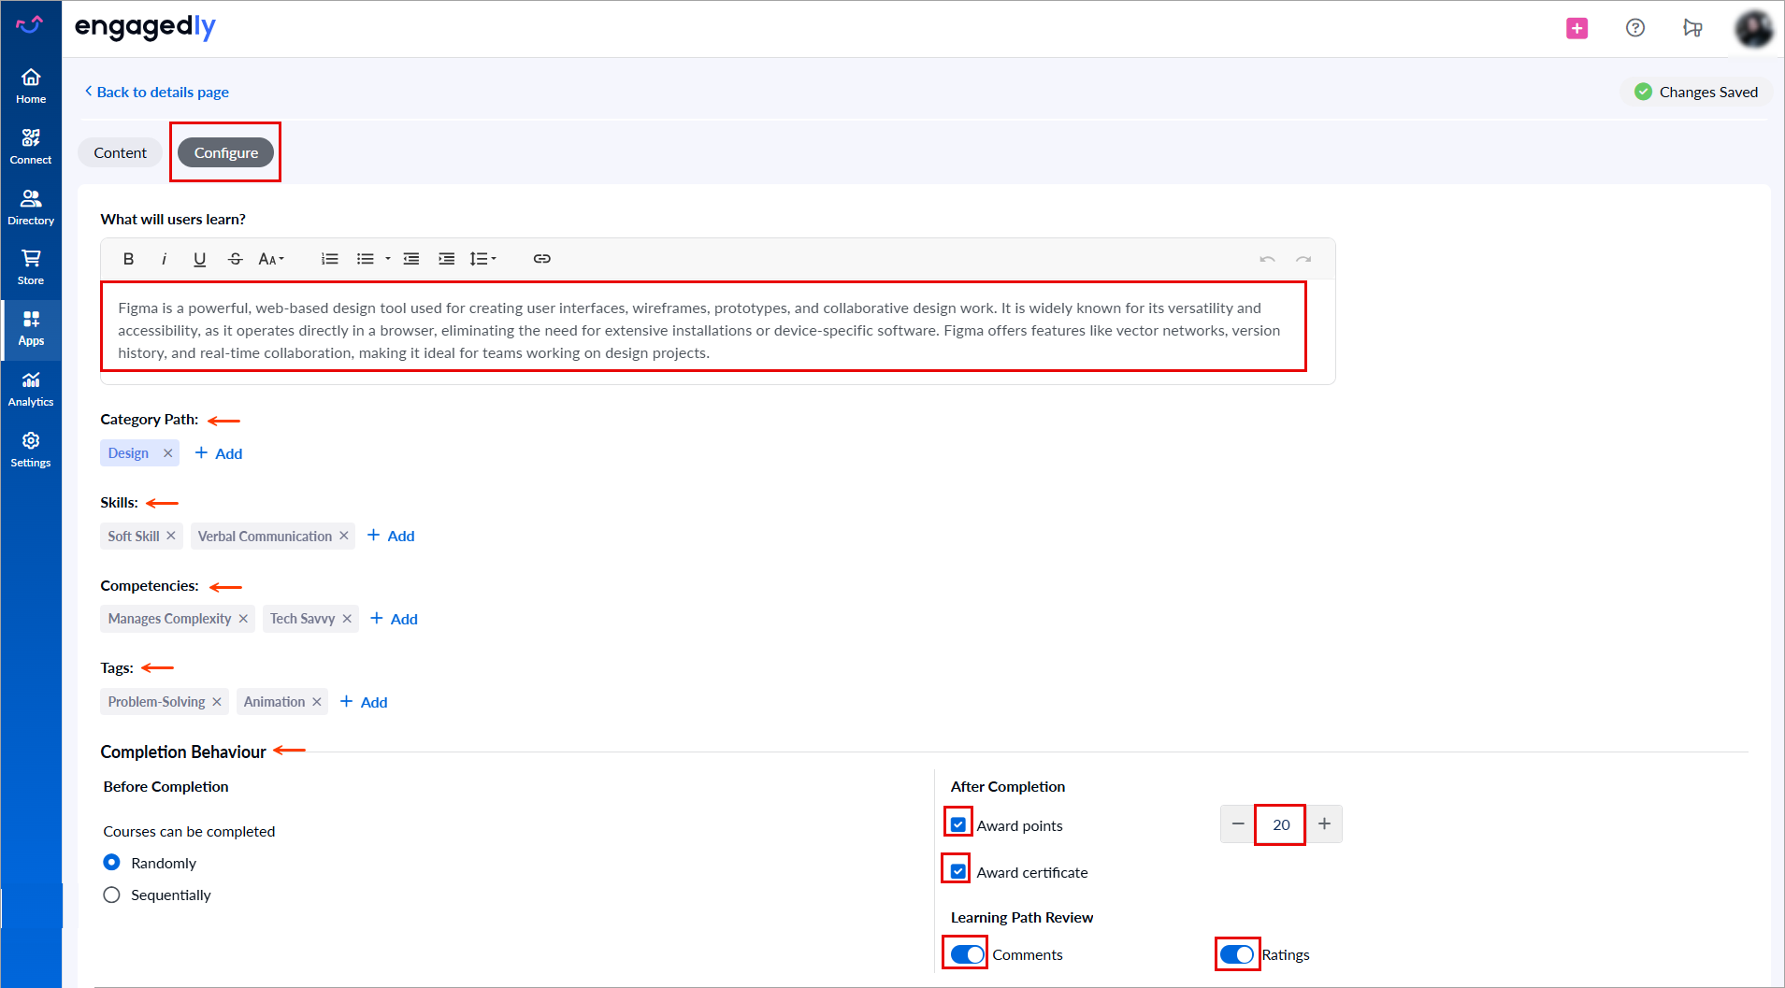Apply bold formatting in editor toolbar
This screenshot has height=988, width=1785.
(x=129, y=259)
